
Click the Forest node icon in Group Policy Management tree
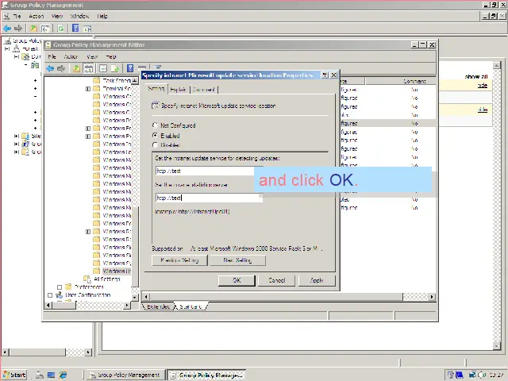[x=16, y=49]
